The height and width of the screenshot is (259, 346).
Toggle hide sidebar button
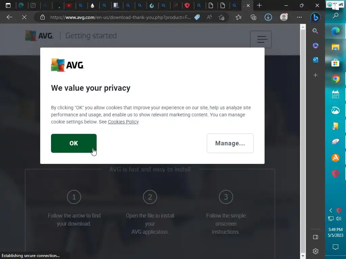tap(315, 237)
